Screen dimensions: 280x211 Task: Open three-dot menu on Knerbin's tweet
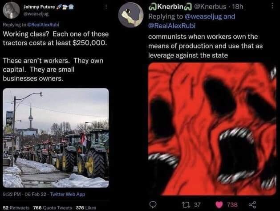pos(272,6)
